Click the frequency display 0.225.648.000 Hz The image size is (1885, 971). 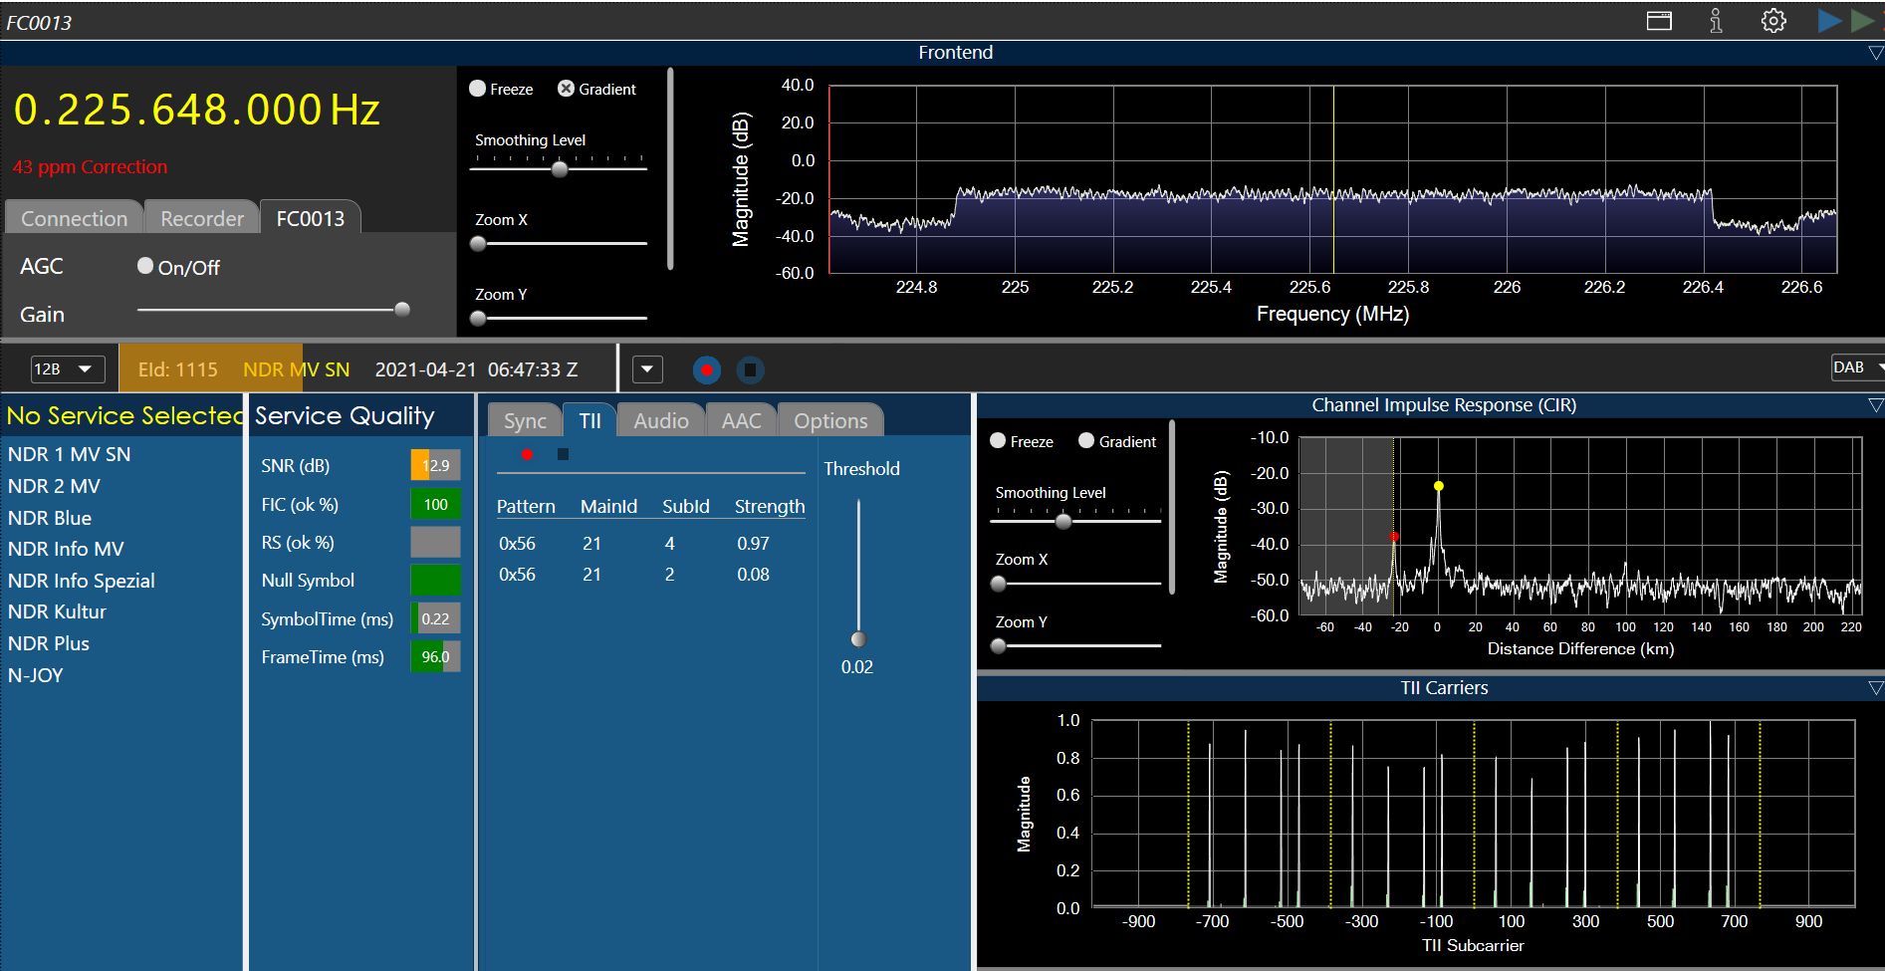click(196, 110)
